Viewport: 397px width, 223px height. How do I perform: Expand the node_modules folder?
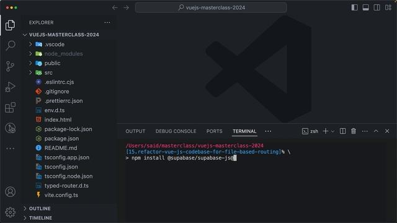click(63, 54)
